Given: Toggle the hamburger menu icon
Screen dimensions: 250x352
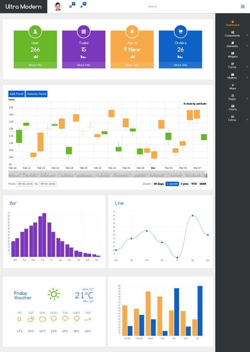Looking at the screenshot, I should point(243,7).
